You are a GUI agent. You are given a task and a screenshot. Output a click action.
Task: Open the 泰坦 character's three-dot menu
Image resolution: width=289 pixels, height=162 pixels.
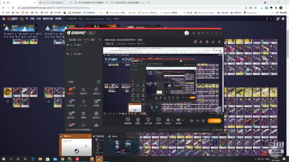[x=36, y=28]
